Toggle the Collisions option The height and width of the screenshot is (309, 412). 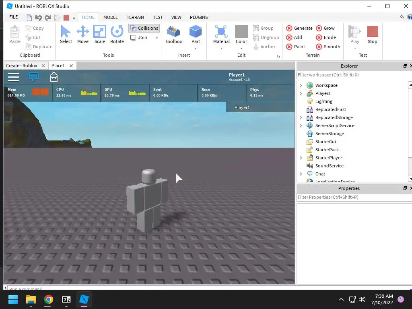pos(144,28)
